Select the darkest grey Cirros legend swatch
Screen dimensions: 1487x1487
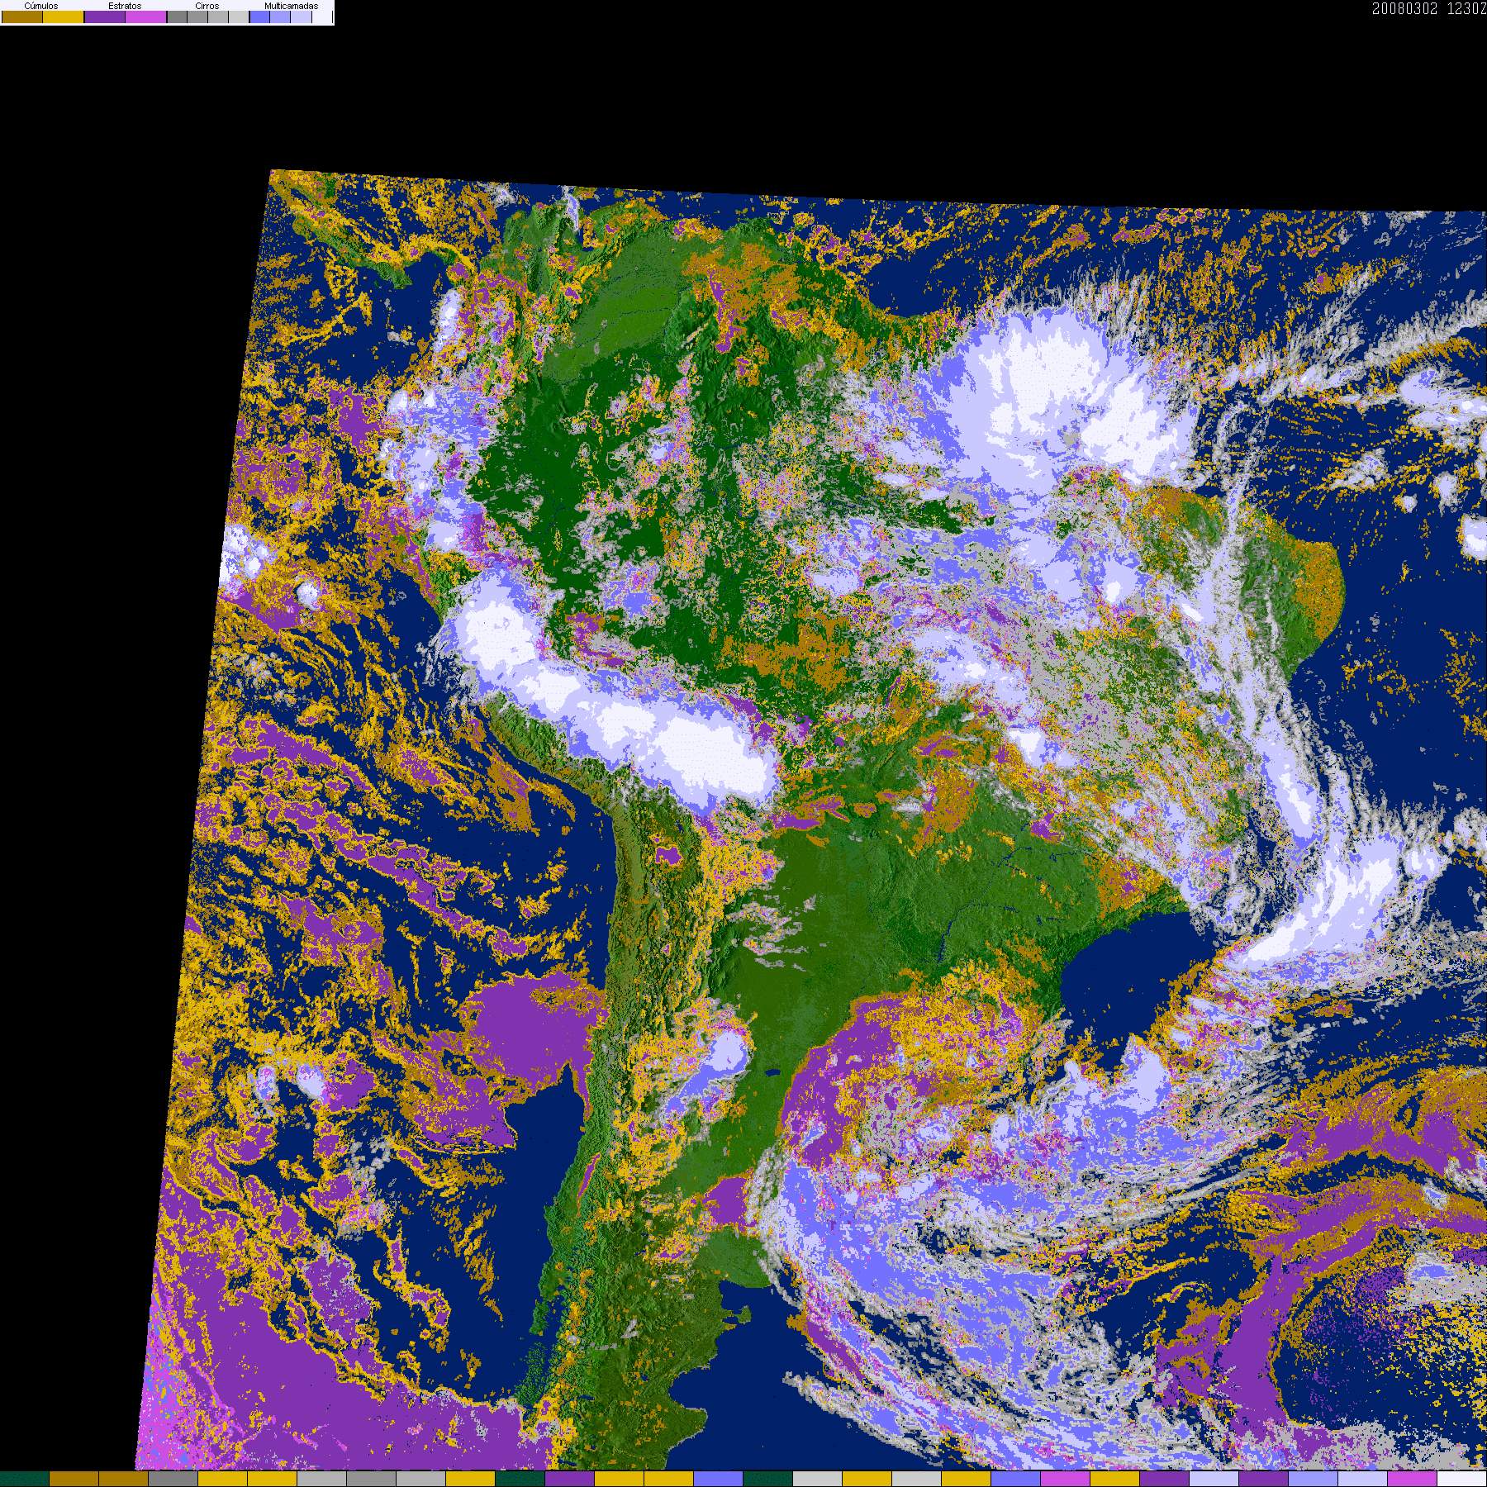click(x=178, y=17)
